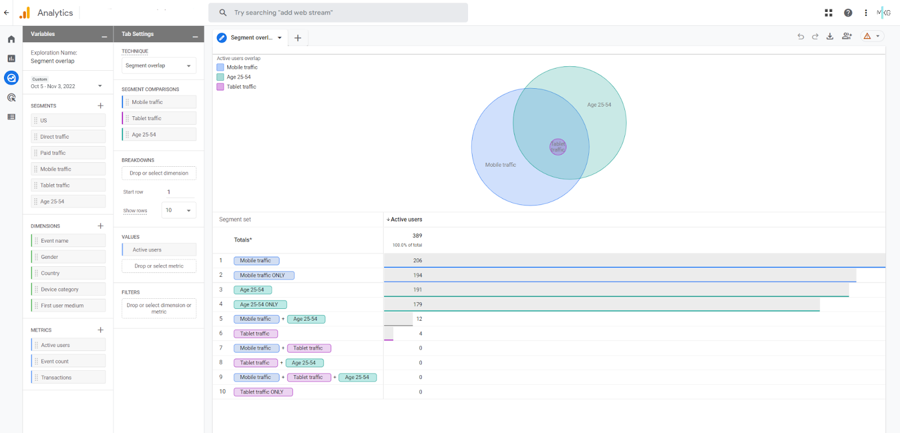Image resolution: width=900 pixels, height=433 pixels.
Task: Click the Active users column header
Action: click(405, 220)
